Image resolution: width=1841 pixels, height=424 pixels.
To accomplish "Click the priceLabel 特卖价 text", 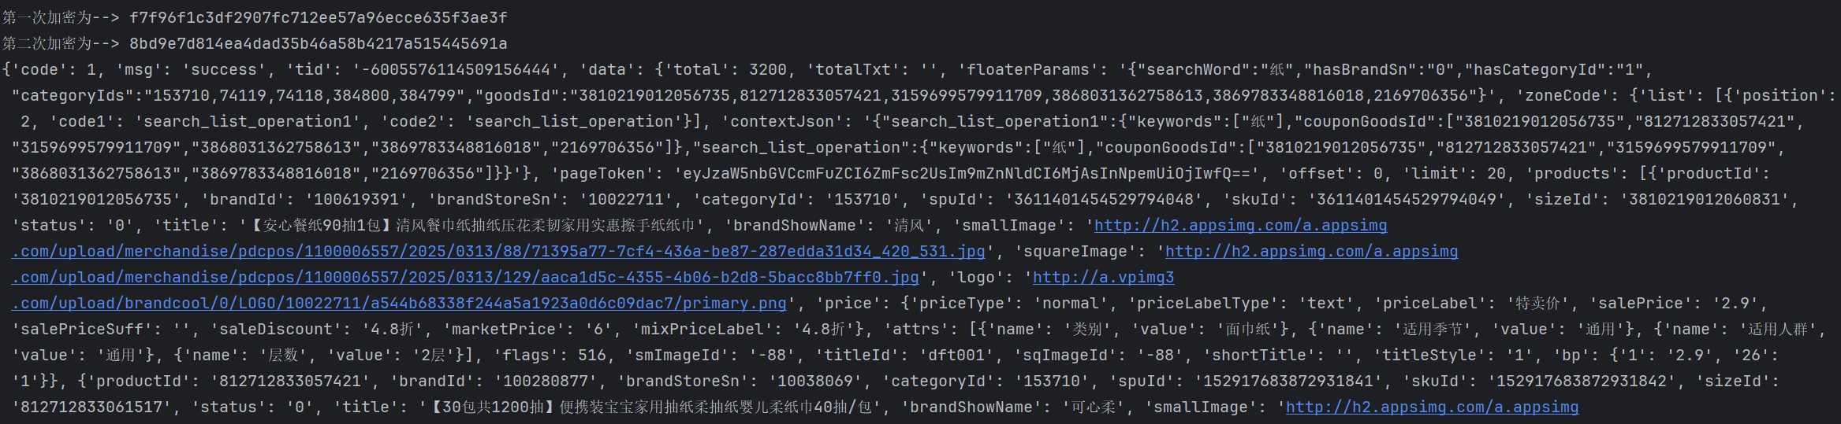I will coord(1537,304).
